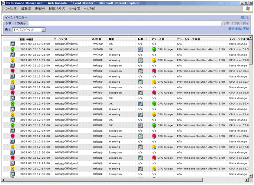Open the report icon for the 12:58:00 Warning event
The height and width of the screenshot is (185, 254).
140,82
